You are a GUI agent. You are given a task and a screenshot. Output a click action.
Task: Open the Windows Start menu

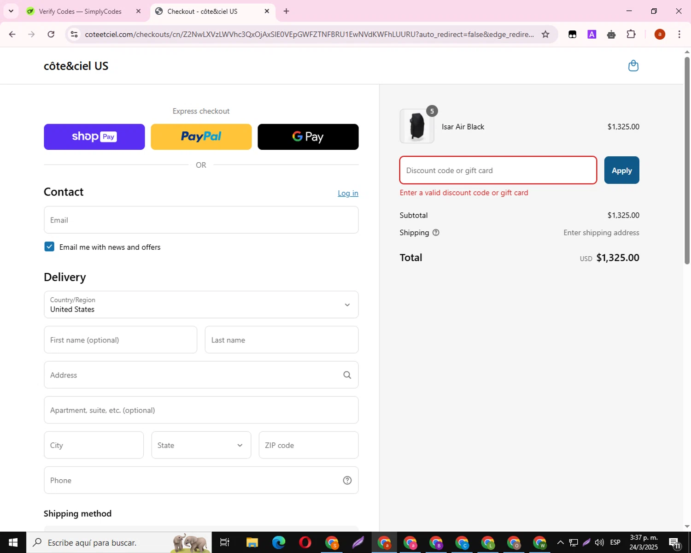(x=13, y=542)
